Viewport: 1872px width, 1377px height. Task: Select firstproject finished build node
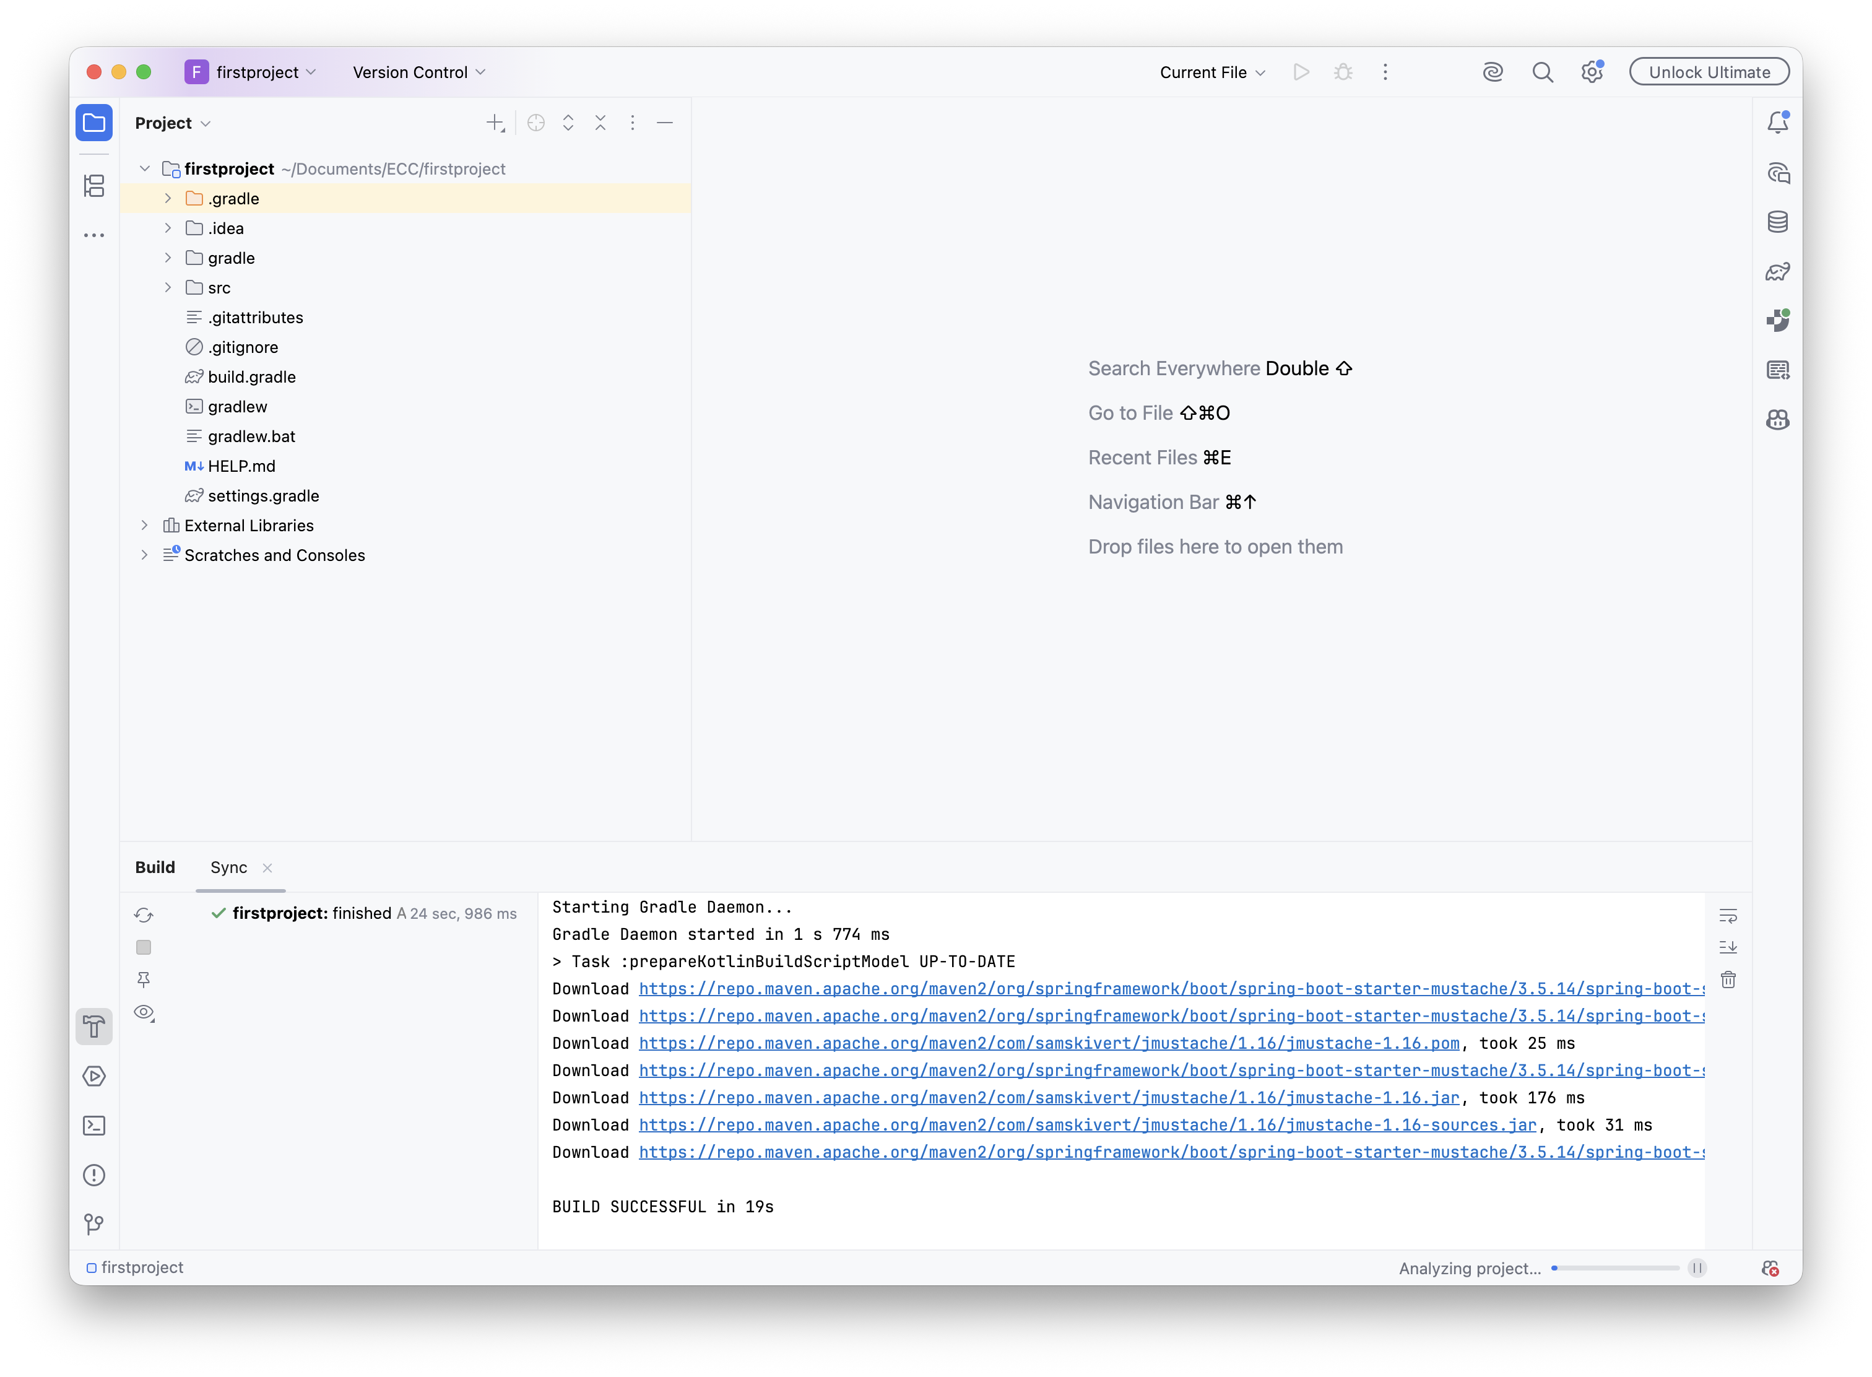pos(364,913)
